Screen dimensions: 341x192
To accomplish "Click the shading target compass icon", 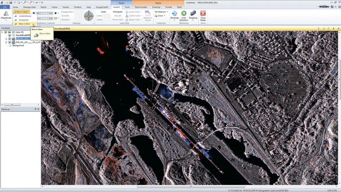I will pos(89,16).
